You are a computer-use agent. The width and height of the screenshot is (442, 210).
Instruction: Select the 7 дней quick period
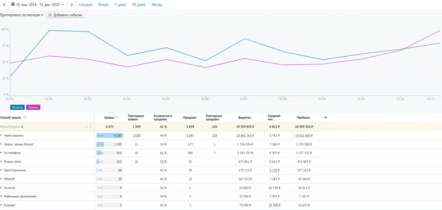pos(120,5)
